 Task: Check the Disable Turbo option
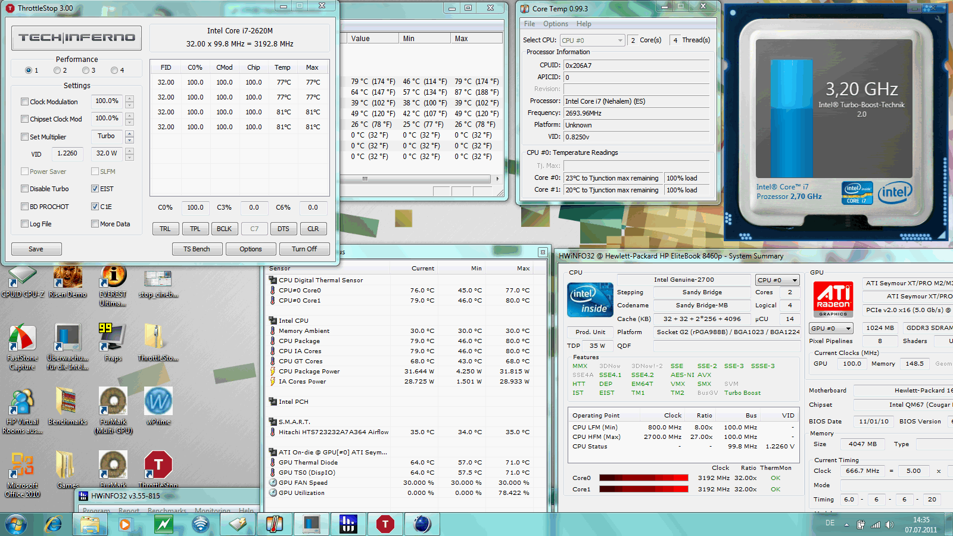pos(25,189)
